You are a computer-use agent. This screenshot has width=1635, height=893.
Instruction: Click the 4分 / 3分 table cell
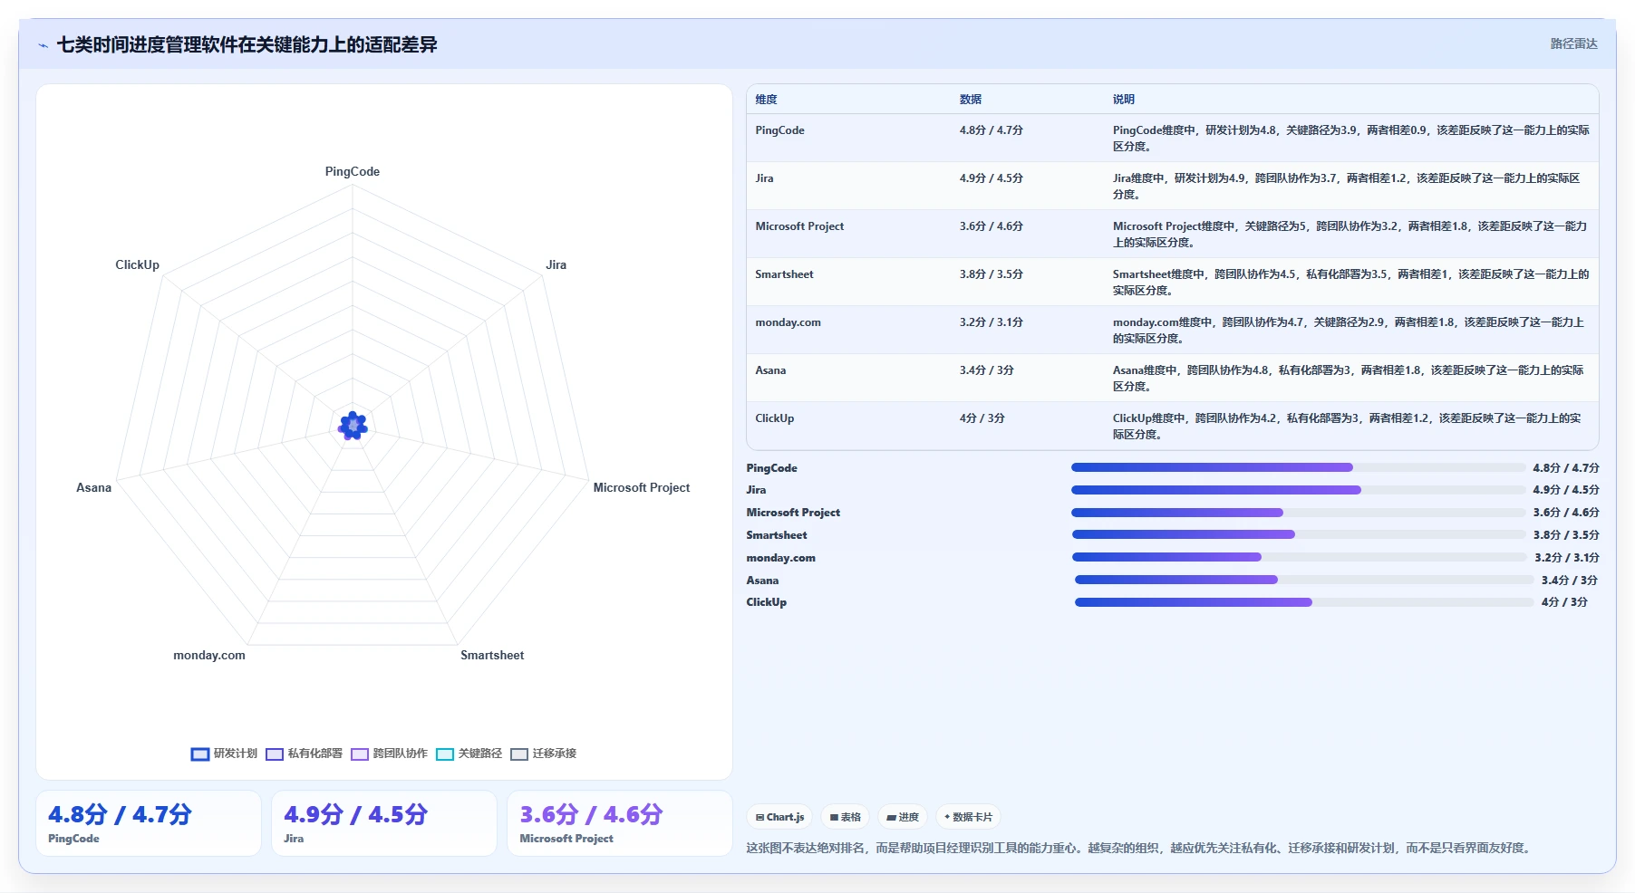click(x=982, y=418)
